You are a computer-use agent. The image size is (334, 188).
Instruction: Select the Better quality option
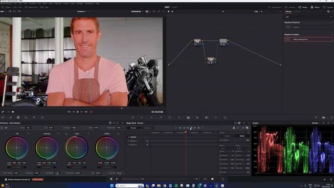pos(242,136)
